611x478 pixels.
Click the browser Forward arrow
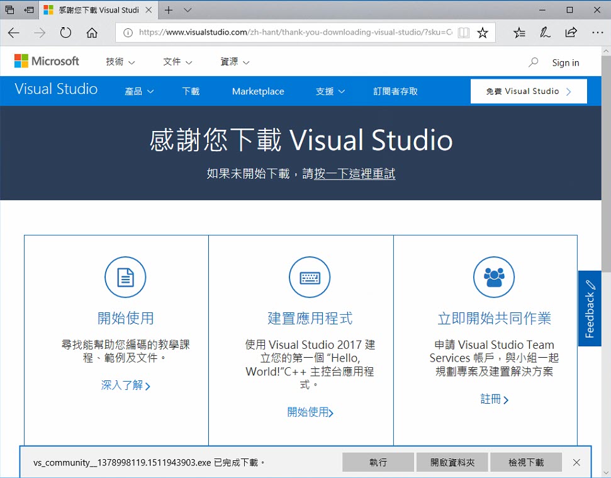pyautogui.click(x=40, y=33)
